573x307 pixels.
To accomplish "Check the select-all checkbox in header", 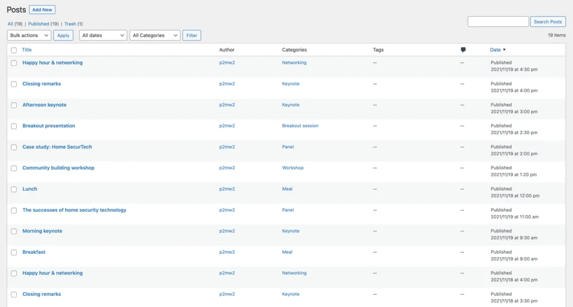I will pyautogui.click(x=14, y=50).
